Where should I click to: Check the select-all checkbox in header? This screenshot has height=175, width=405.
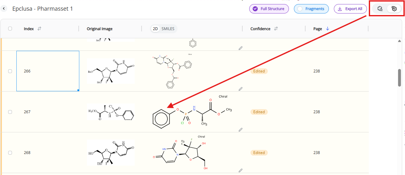point(10,29)
